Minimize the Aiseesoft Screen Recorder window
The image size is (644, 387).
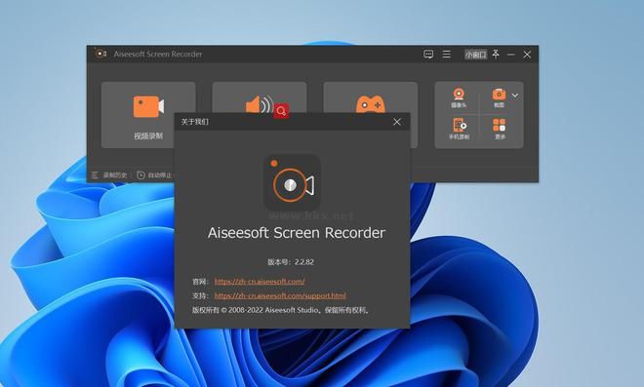click(x=511, y=55)
